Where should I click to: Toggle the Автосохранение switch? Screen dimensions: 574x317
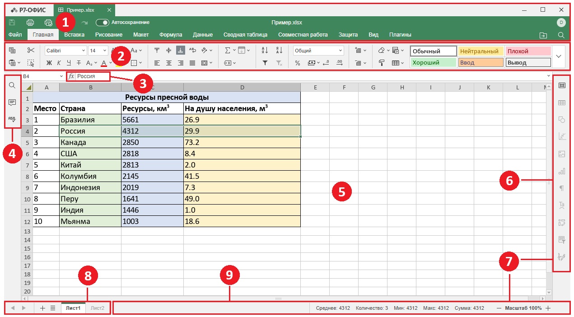tap(102, 23)
